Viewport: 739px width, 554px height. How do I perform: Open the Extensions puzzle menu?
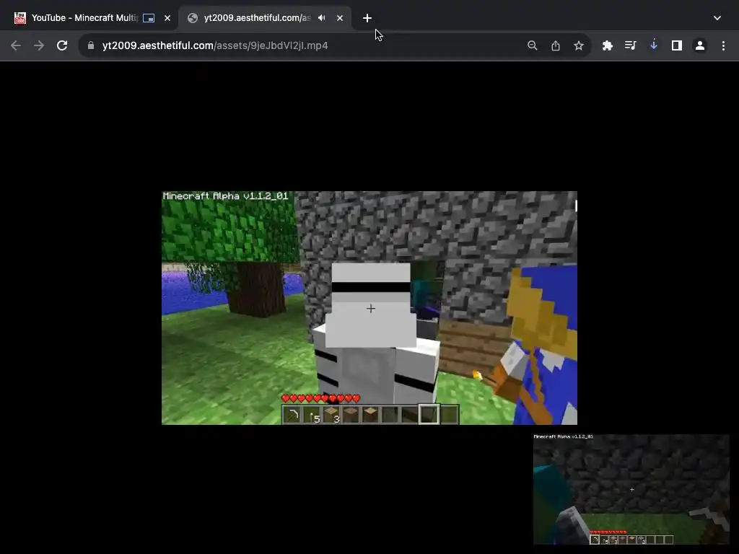pyautogui.click(x=608, y=45)
